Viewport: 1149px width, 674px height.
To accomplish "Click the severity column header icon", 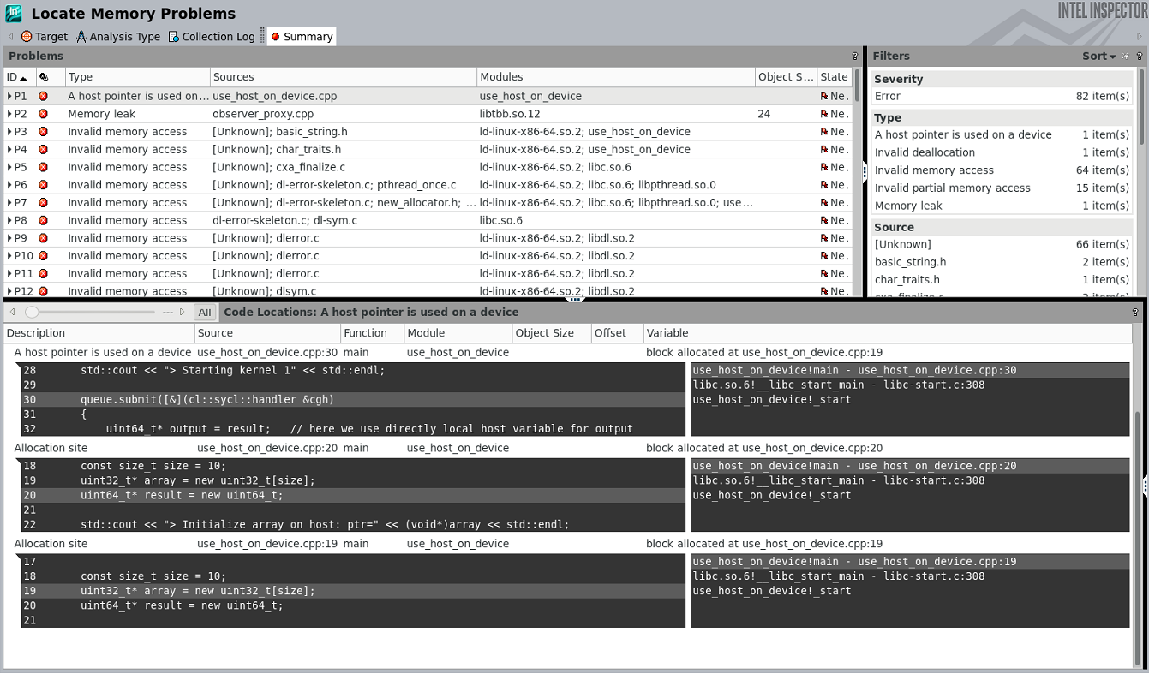I will [x=45, y=77].
